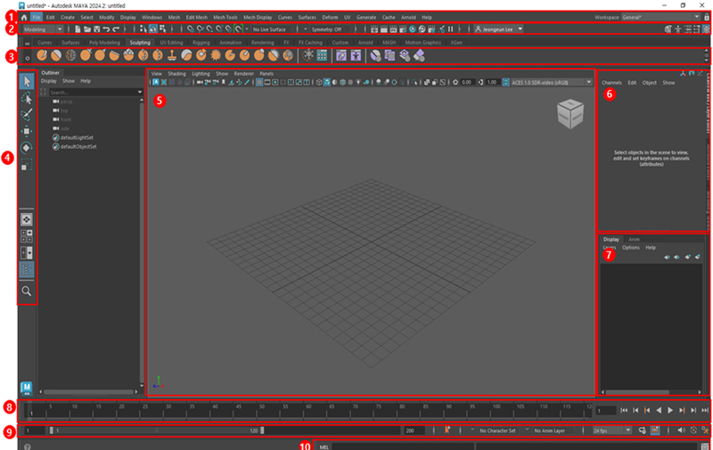Select the Paint Selection tool in toolbox
The width and height of the screenshot is (713, 450).
[x=28, y=115]
